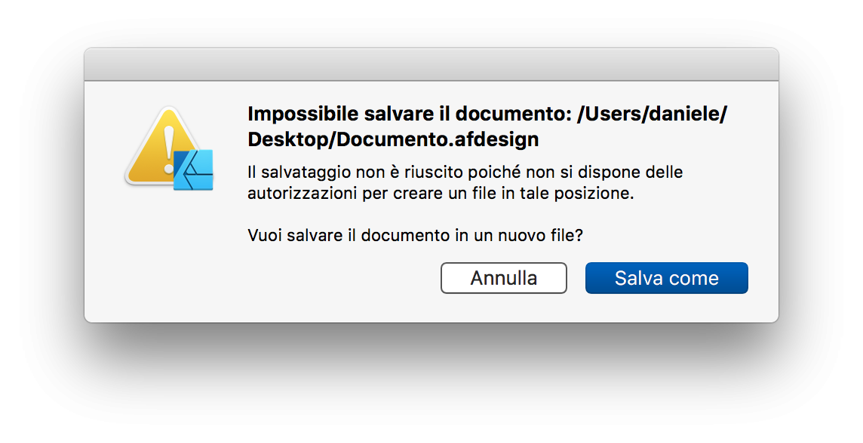The image size is (863, 443).
Task: Click the white exclamation mark in the warning sign
Action: [x=168, y=150]
